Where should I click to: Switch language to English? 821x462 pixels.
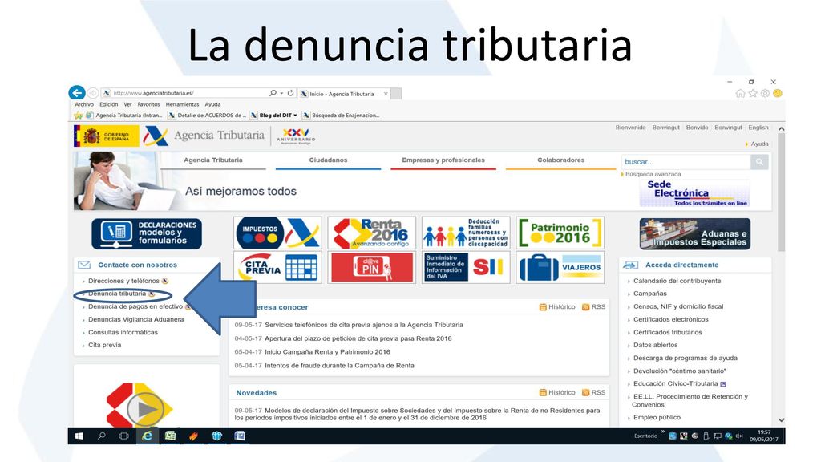(758, 128)
